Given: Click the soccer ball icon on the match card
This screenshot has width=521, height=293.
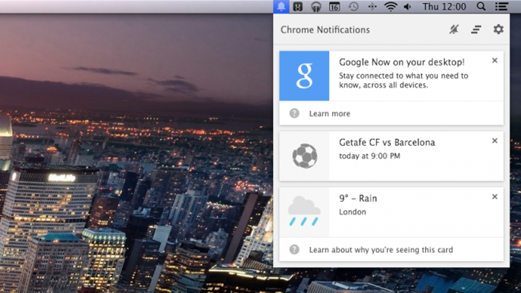Looking at the screenshot, I should pyautogui.click(x=304, y=156).
